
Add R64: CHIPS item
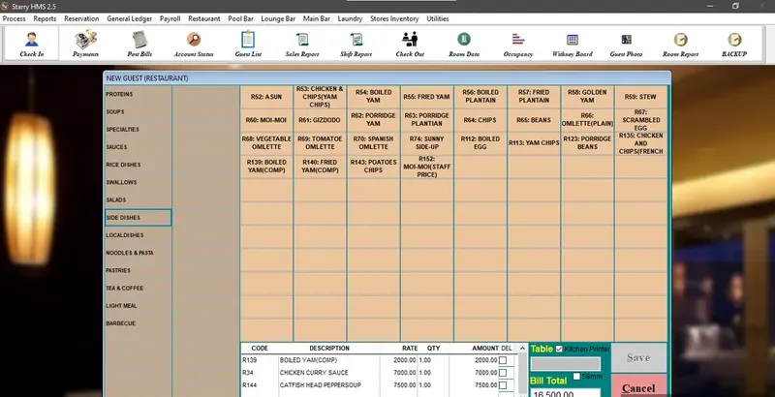click(x=480, y=120)
